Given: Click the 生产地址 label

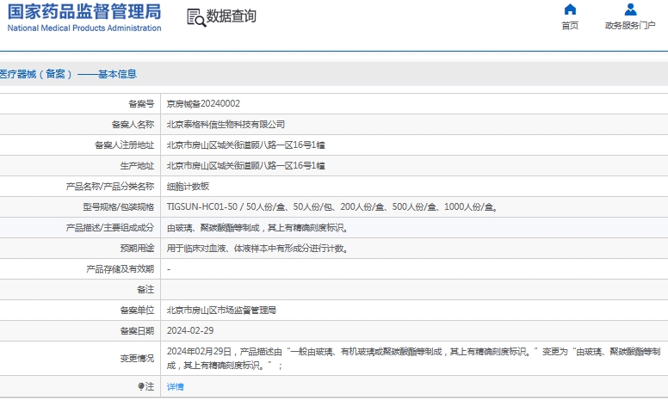Looking at the screenshot, I should click(x=137, y=165).
